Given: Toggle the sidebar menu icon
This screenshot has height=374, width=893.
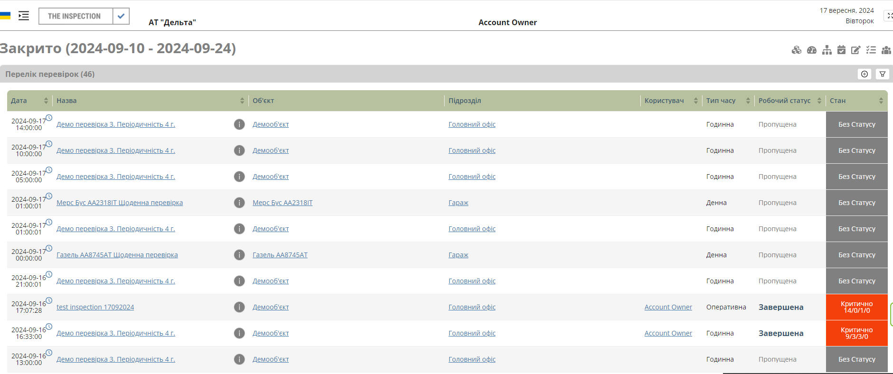Looking at the screenshot, I should [24, 16].
